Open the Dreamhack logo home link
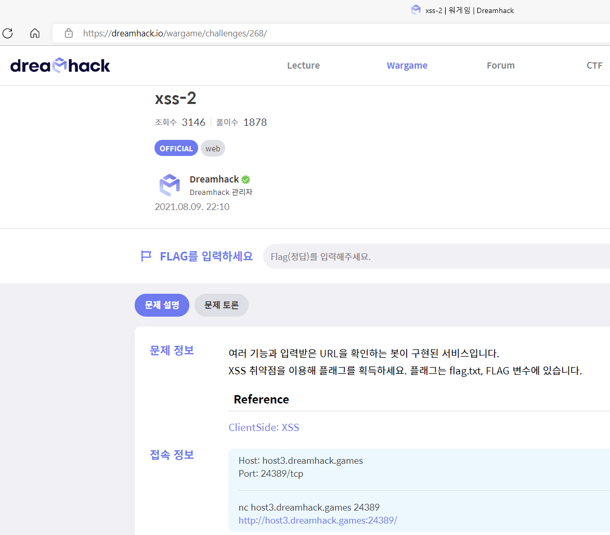Viewport: 610px width, 535px height. [x=60, y=66]
